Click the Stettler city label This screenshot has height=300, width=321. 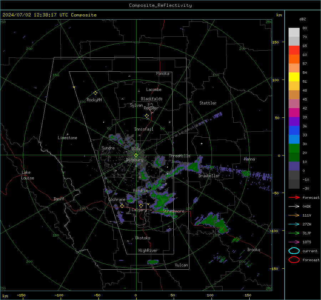[208, 103]
